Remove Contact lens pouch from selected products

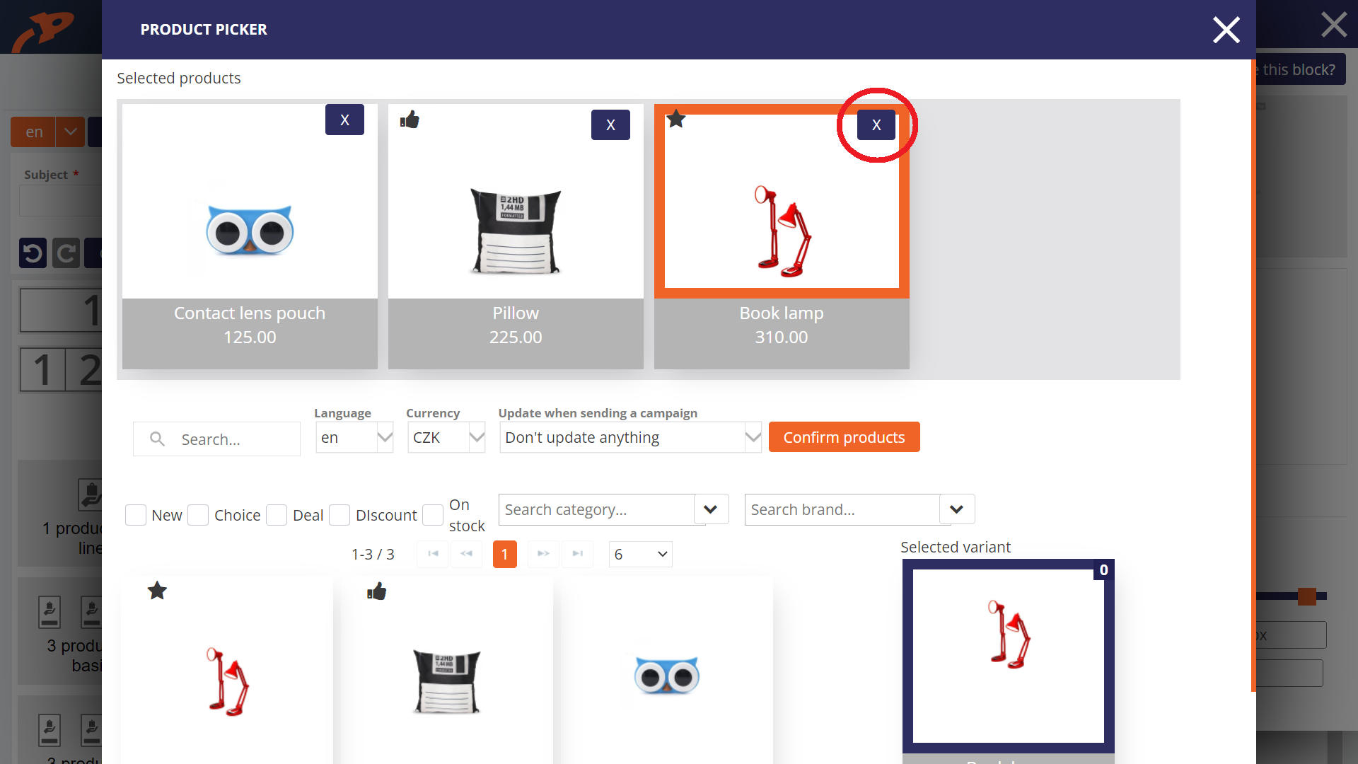click(x=344, y=120)
